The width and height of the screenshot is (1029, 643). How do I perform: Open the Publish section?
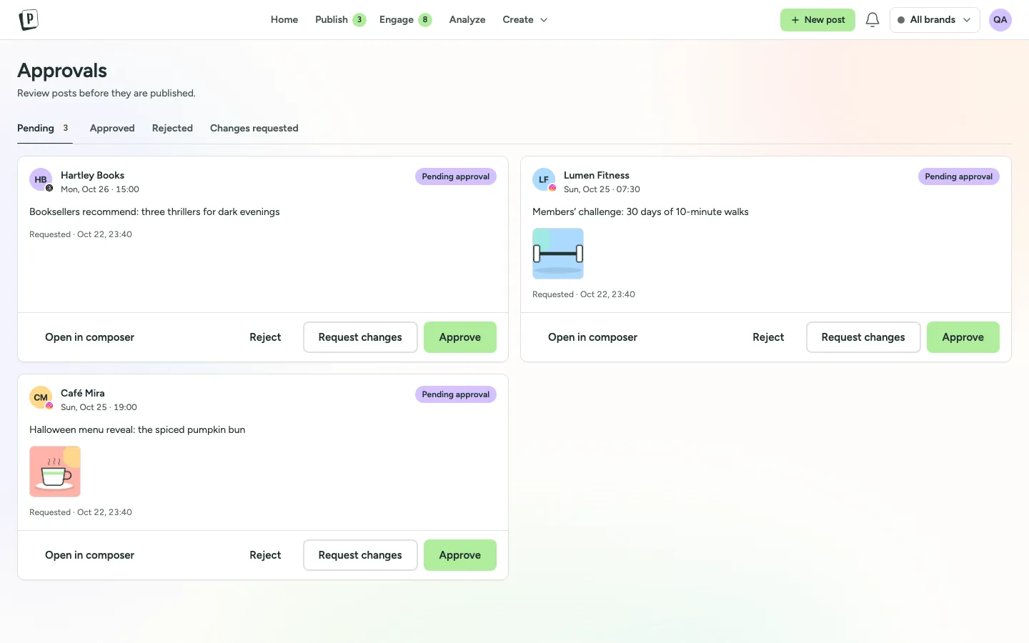coord(340,20)
